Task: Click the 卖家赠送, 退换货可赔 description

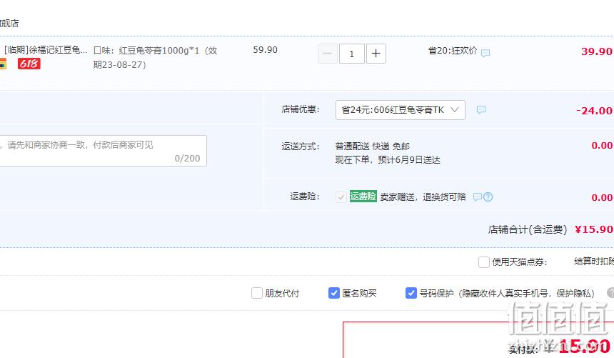Action: [x=423, y=197]
